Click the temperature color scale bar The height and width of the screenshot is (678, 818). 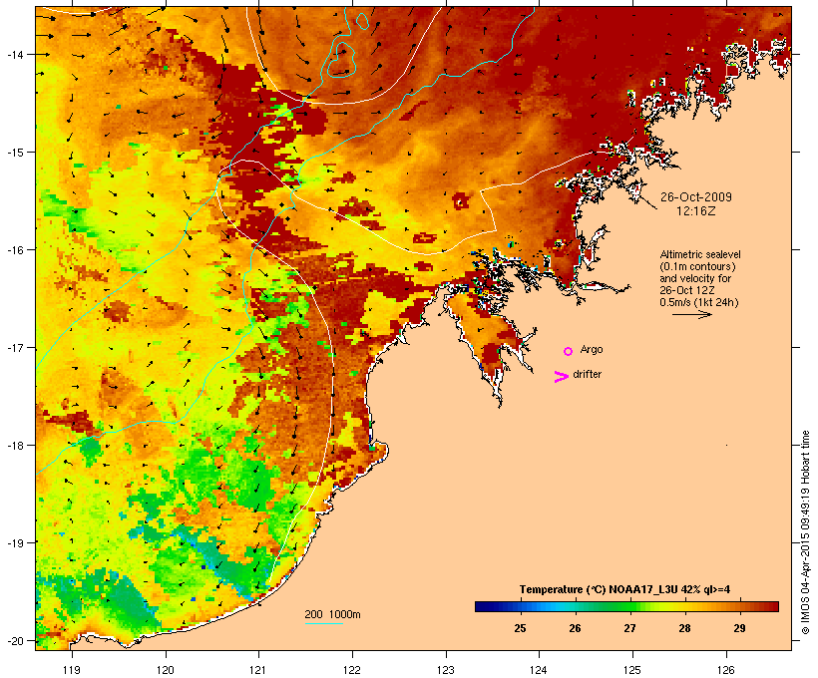pos(626,606)
